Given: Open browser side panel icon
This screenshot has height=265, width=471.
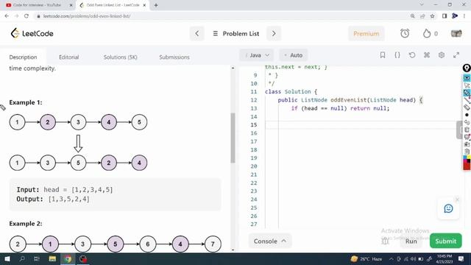Looking at the screenshot, I should point(445,16).
